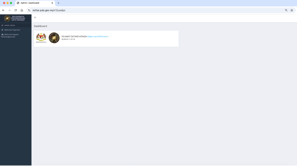Select the Admin | Dashboard tab
Screen dimensions: 297x166
[32, 3]
